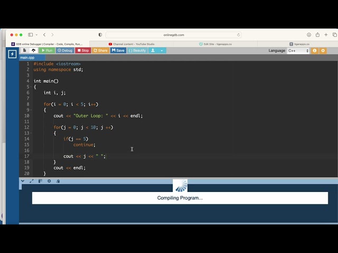Show the Safari tab overview icon

(x=334, y=35)
